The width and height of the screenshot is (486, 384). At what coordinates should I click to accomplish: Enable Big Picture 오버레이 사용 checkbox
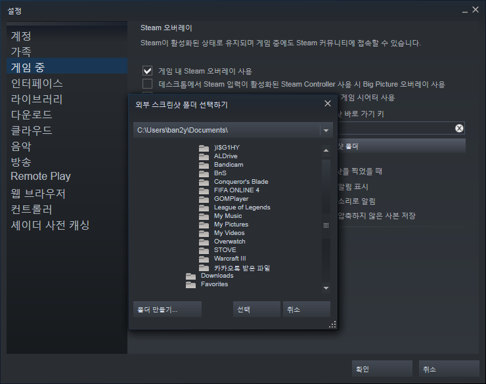(147, 83)
